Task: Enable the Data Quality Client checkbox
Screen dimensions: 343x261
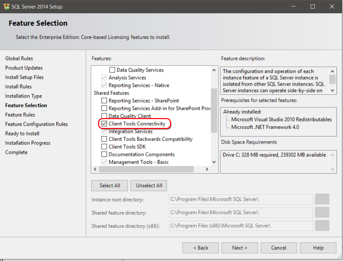Action: pos(104,116)
